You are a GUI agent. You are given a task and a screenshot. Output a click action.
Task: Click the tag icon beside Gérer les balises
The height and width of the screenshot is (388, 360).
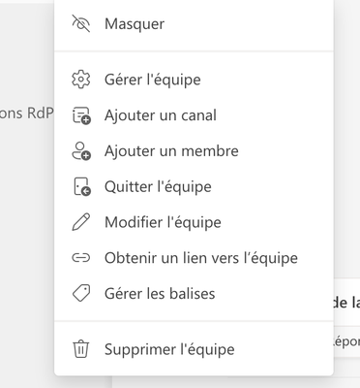pyautogui.click(x=80, y=293)
